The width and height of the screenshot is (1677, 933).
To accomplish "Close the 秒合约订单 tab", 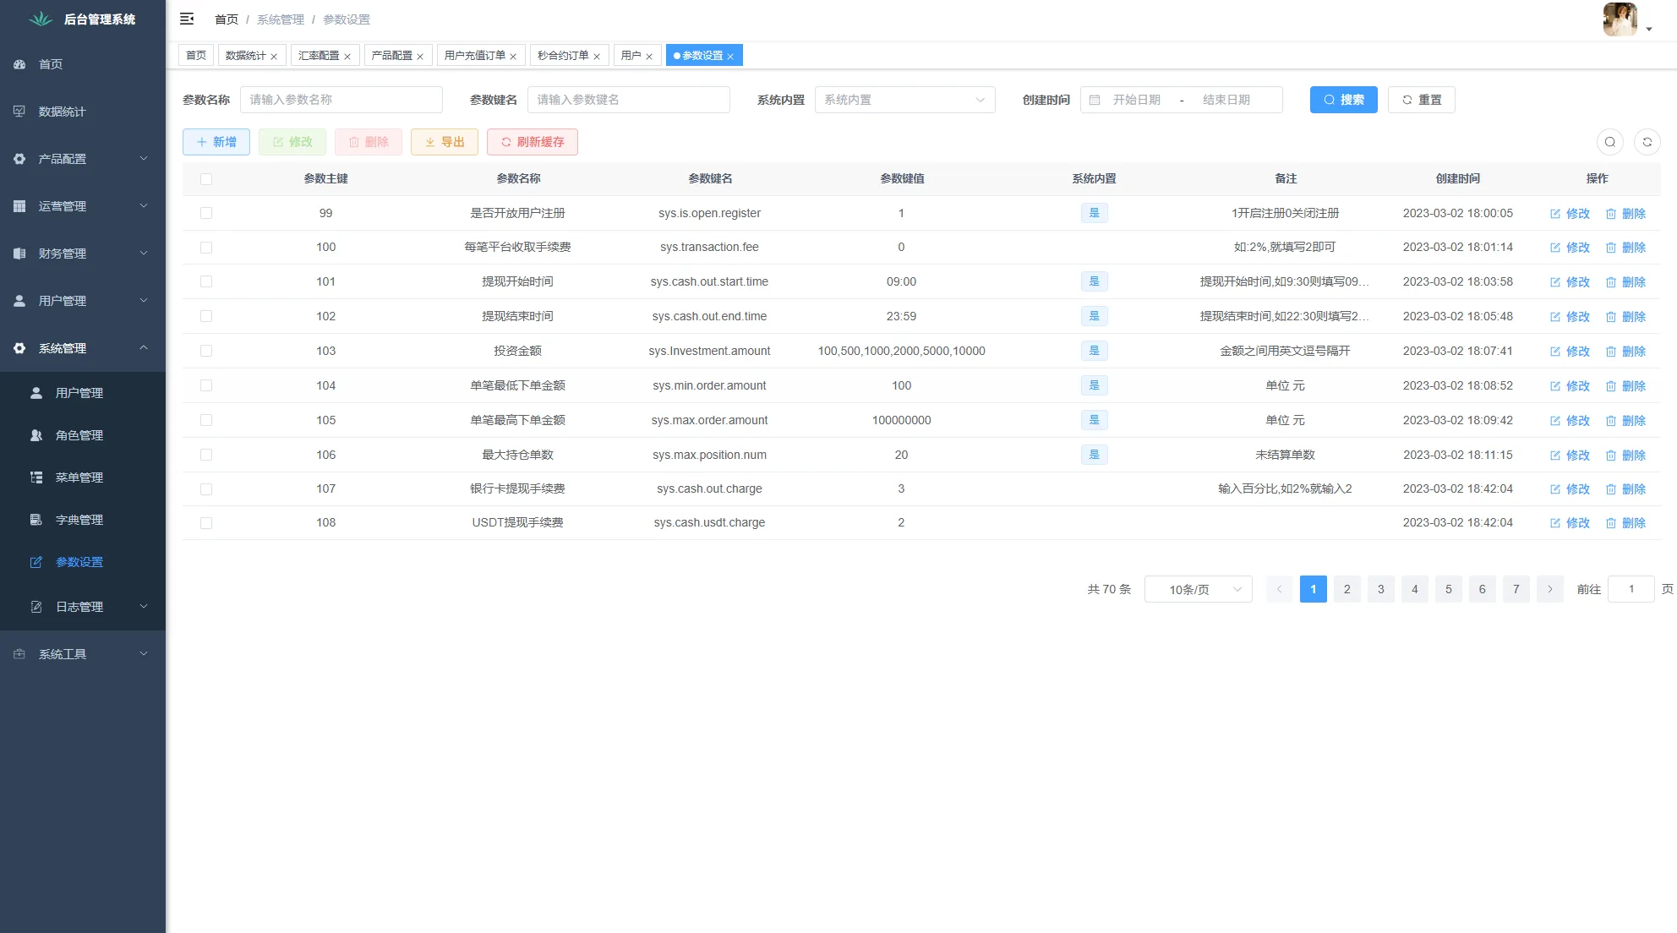I will tap(598, 55).
